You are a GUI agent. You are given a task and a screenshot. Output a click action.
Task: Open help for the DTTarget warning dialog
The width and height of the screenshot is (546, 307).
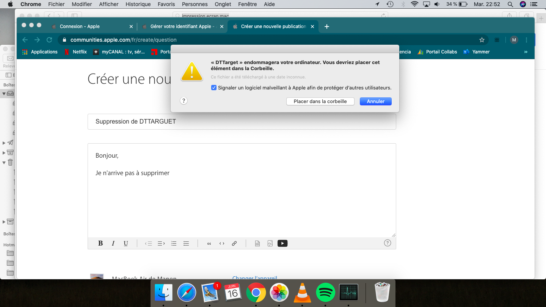[184, 101]
